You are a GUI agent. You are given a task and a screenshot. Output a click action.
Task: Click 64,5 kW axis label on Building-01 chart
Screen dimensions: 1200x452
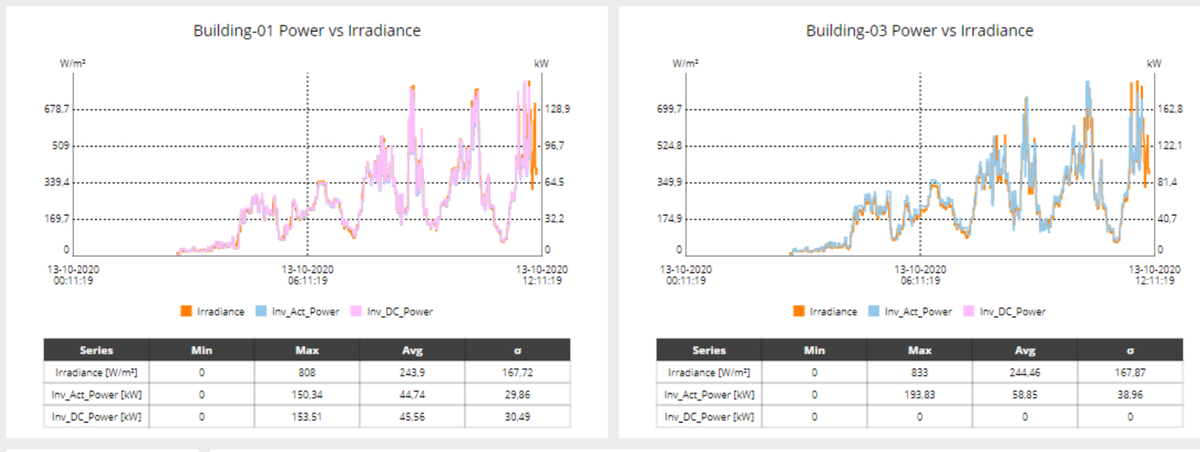coord(554,182)
